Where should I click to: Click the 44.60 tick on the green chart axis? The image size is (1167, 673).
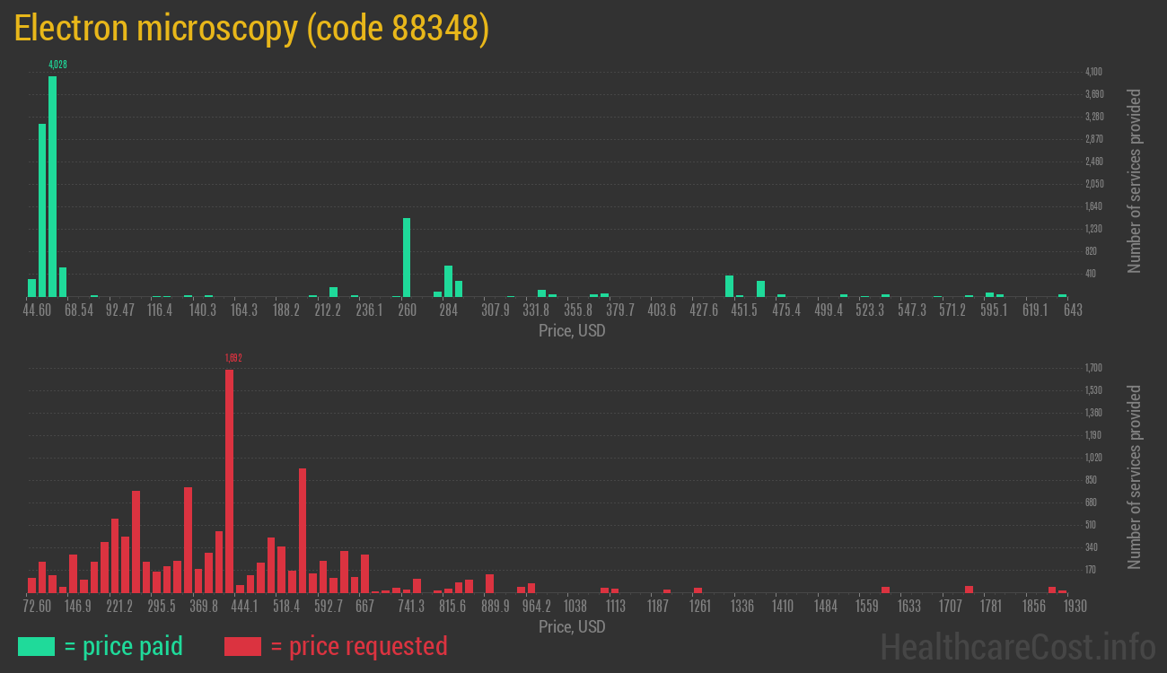click(x=38, y=310)
